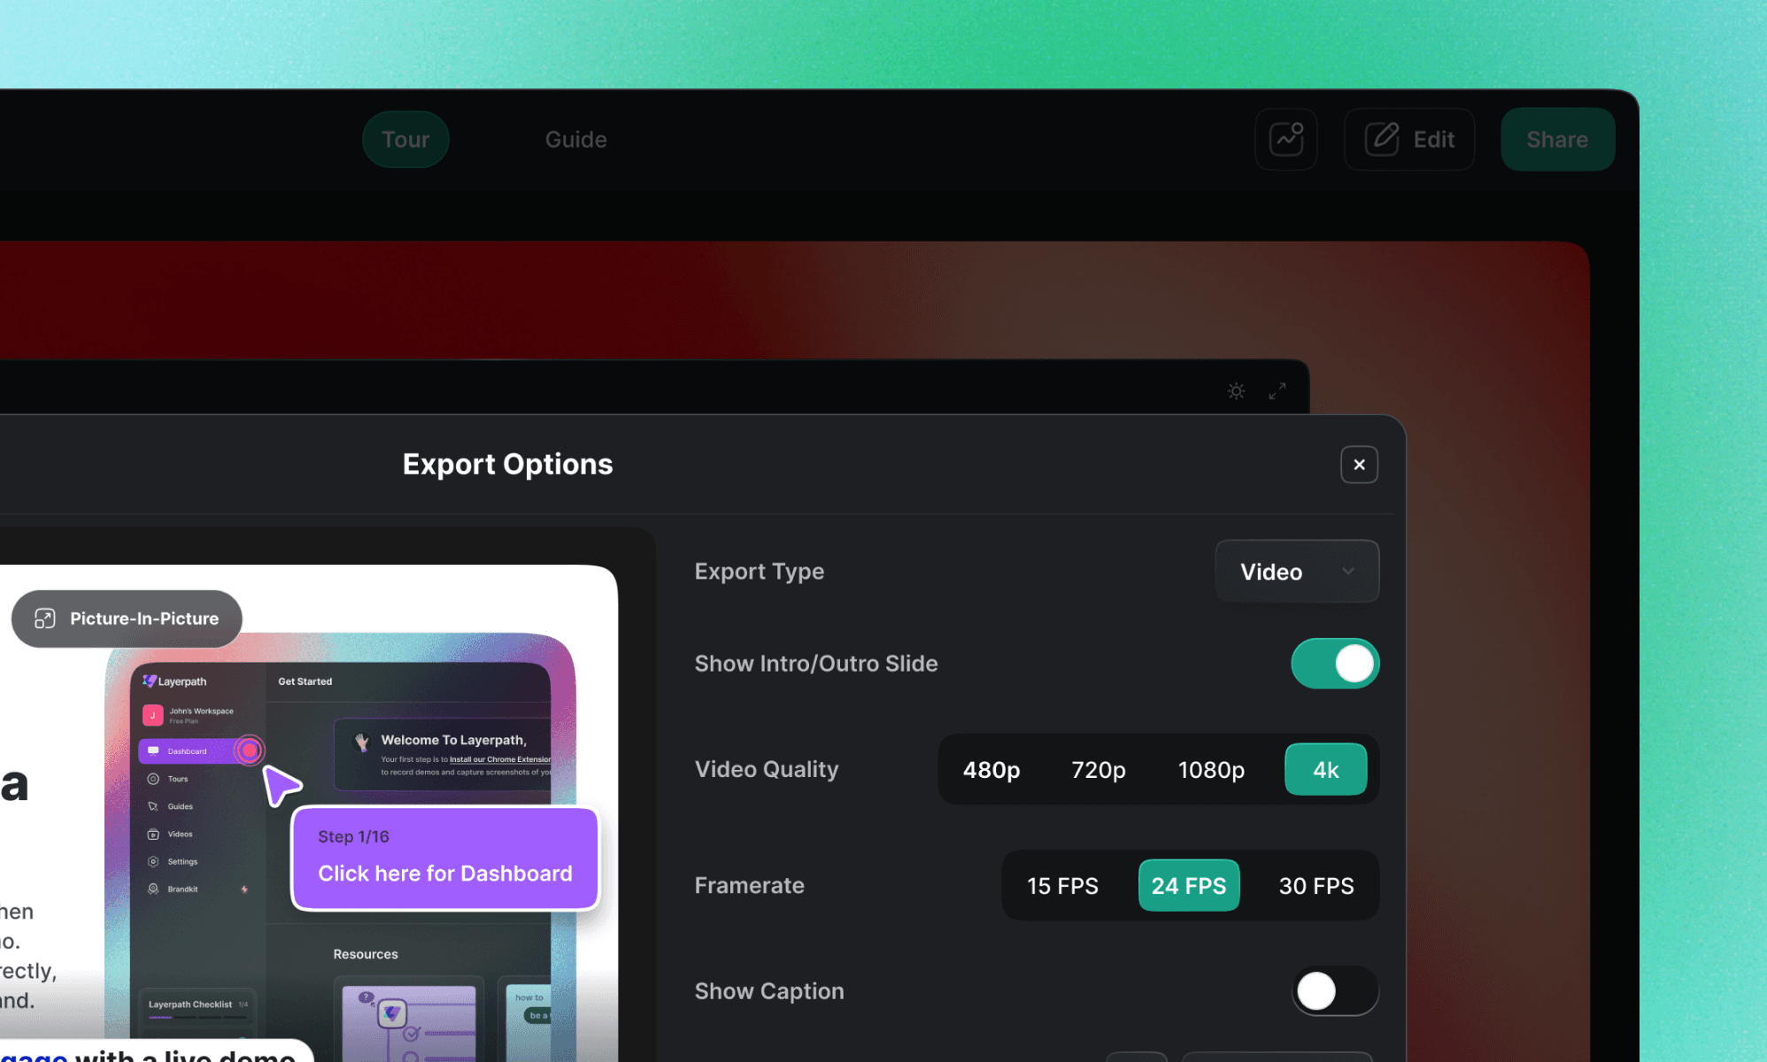This screenshot has width=1767, height=1062.
Task: Open the Export Type Video dropdown
Action: pos(1297,572)
